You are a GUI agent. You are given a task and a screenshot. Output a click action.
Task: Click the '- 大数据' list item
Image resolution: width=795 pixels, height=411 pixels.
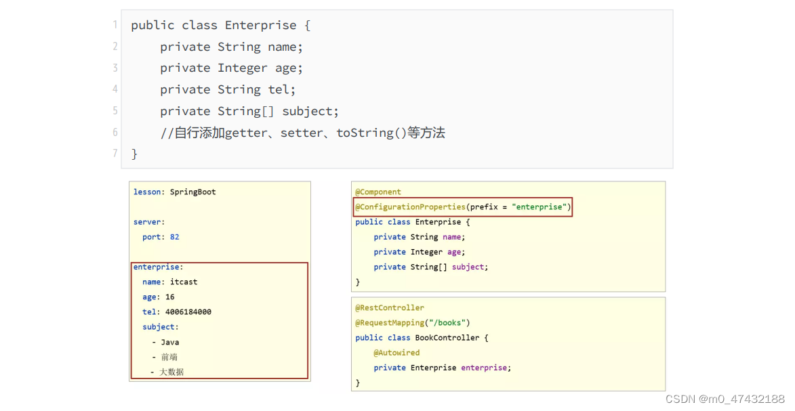167,372
